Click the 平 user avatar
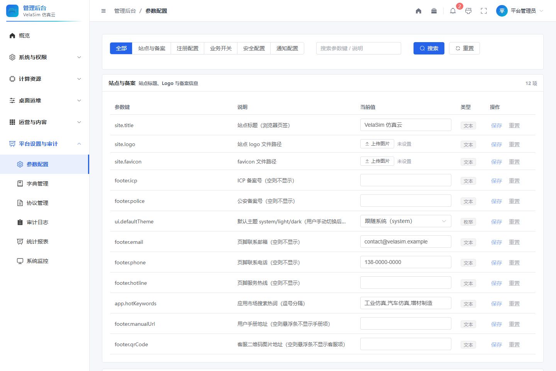Screen dimensions: 556x371 pyautogui.click(x=502, y=11)
